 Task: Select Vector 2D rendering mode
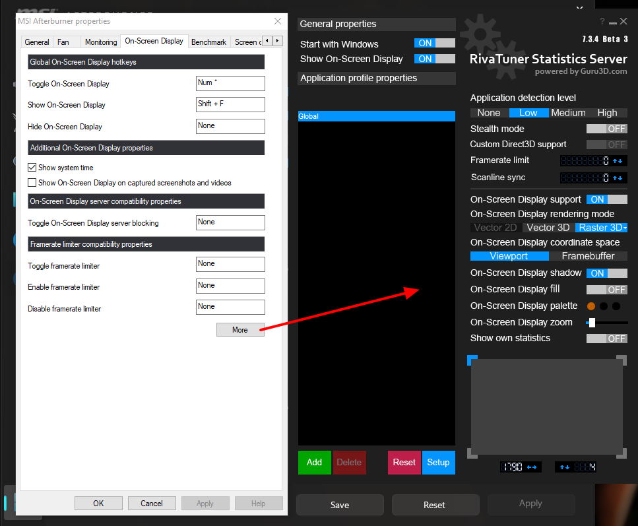coord(495,228)
